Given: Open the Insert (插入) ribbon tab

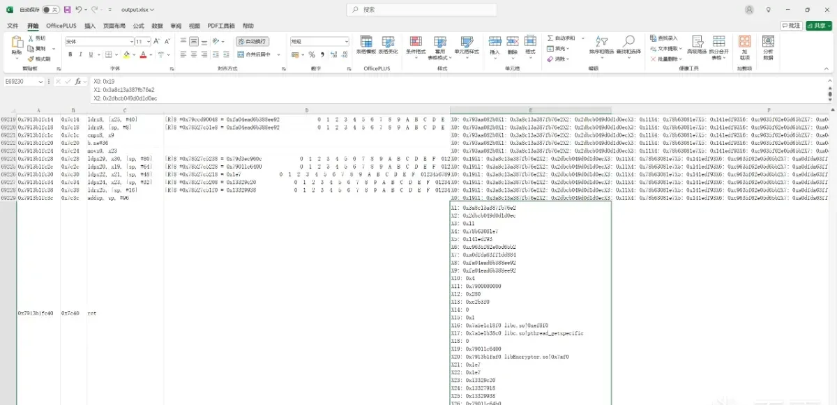Looking at the screenshot, I should point(90,26).
